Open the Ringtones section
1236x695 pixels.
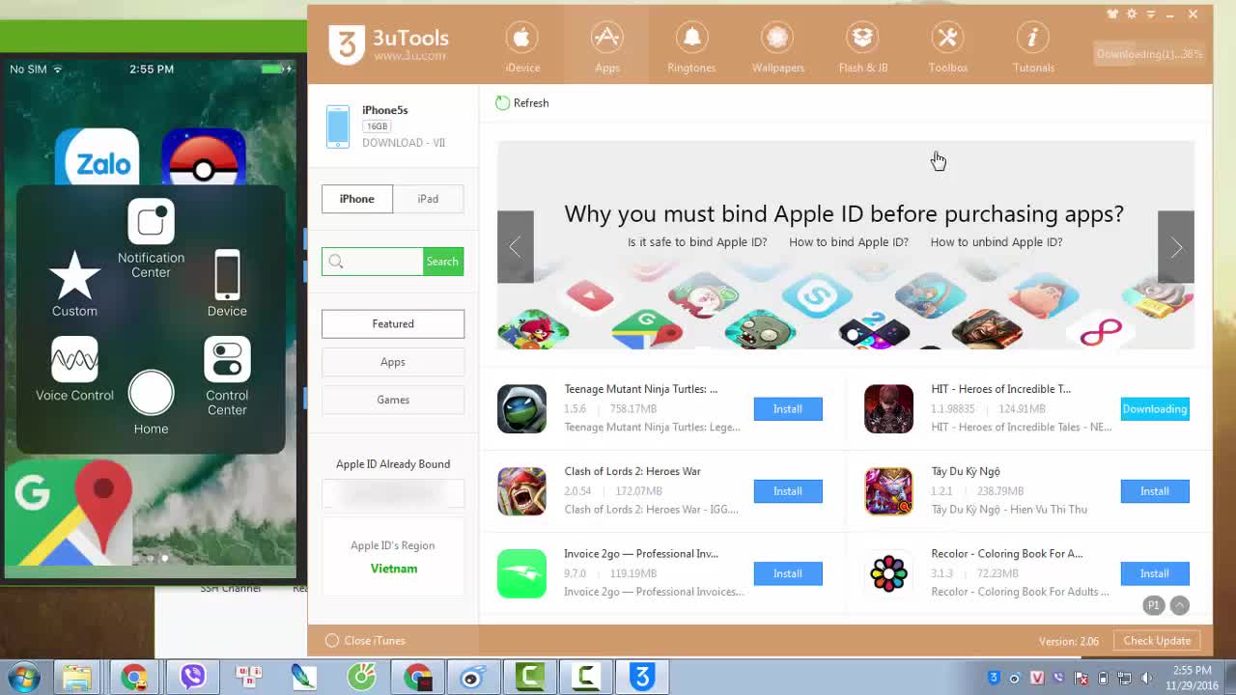point(691,46)
